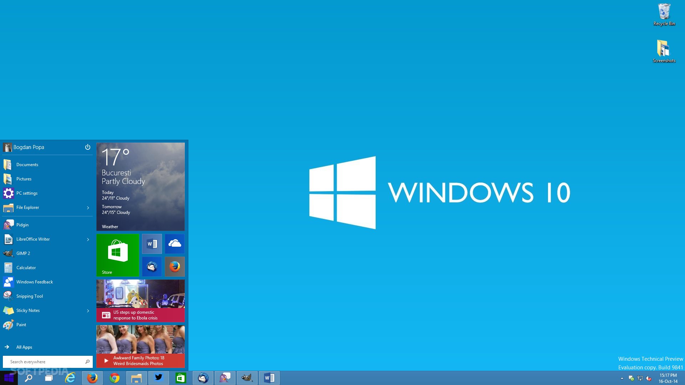Open Awkward Family Photos video tile
Viewport: 685px width, 385px height.
[x=141, y=346]
